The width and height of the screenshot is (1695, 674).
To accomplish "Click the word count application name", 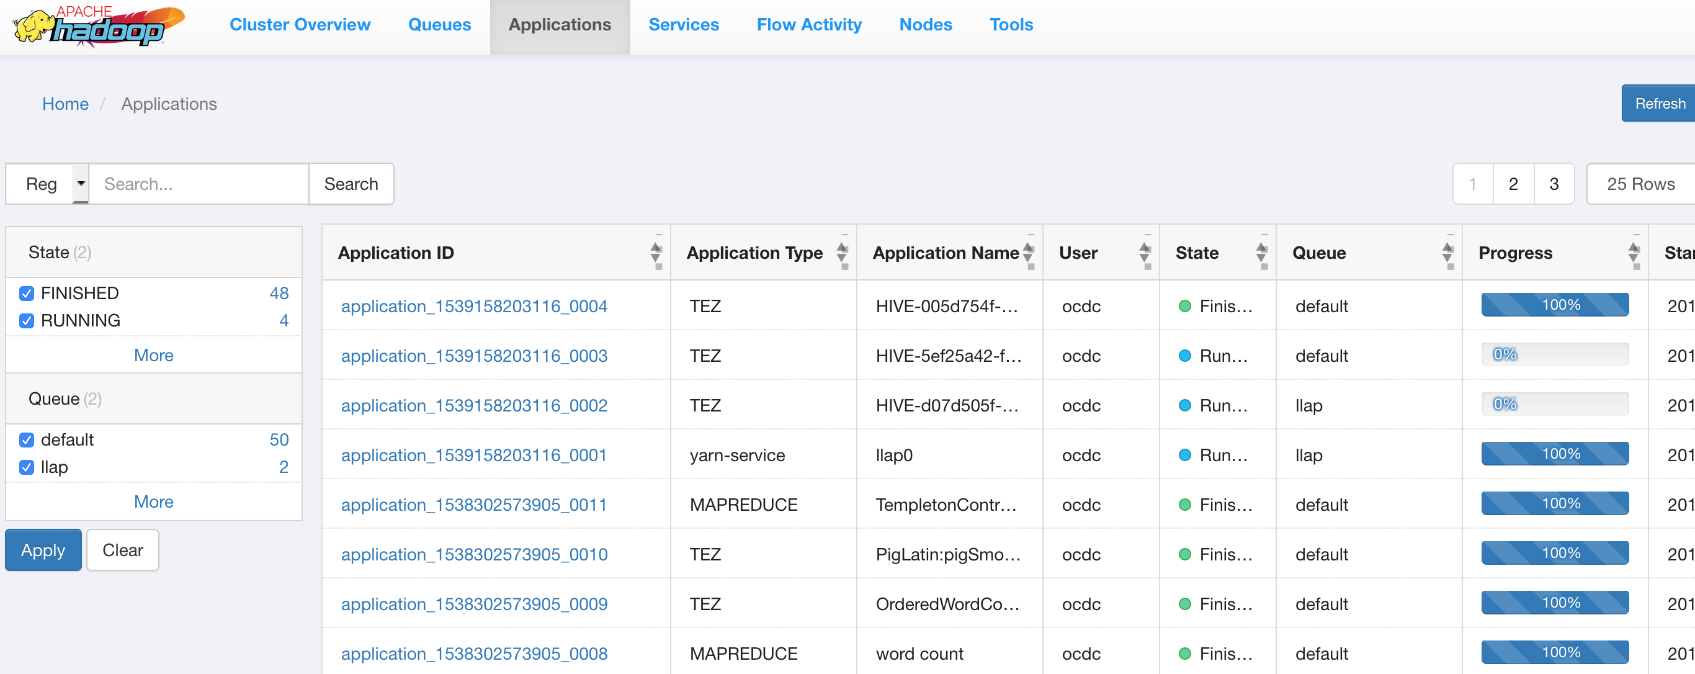I will click(x=919, y=654).
